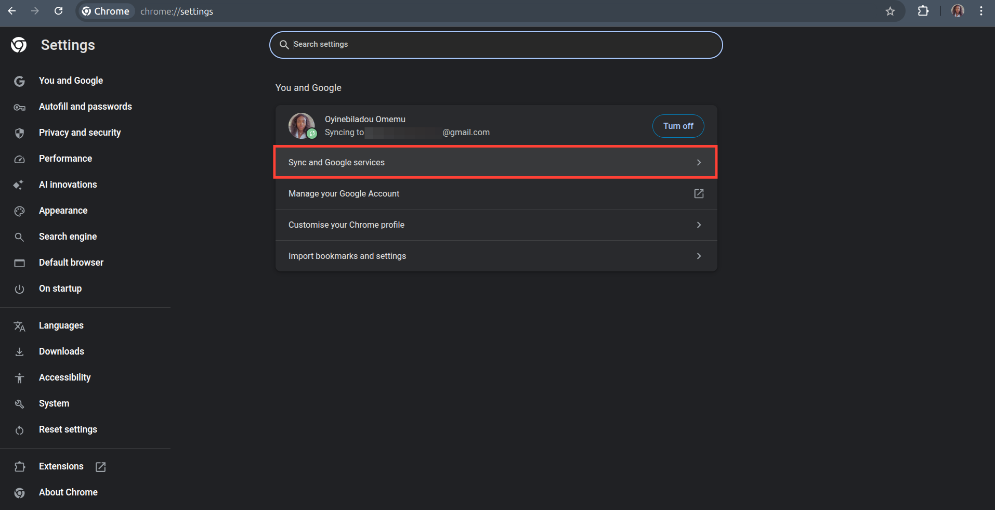Bookmark this page with the star icon
Viewport: 995px width, 510px height.
[x=891, y=11]
